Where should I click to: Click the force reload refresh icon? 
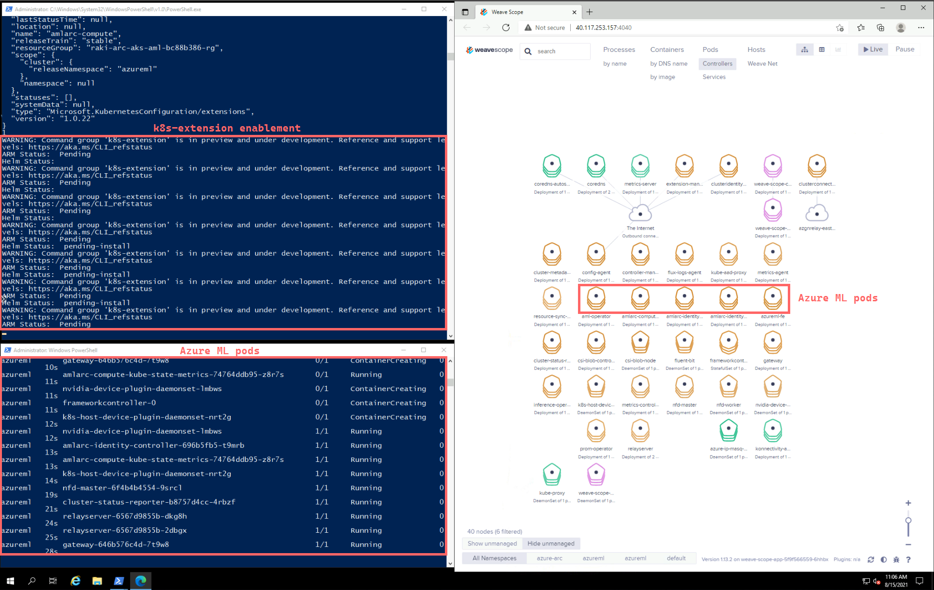click(x=871, y=559)
